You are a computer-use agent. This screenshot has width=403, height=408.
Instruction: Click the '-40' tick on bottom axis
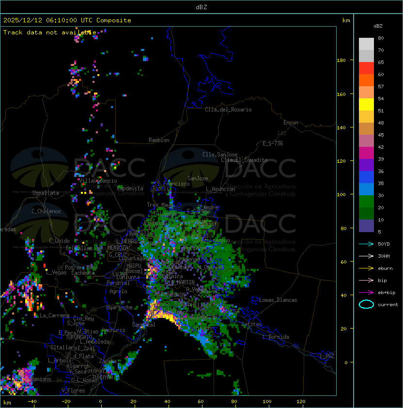pos(32,402)
